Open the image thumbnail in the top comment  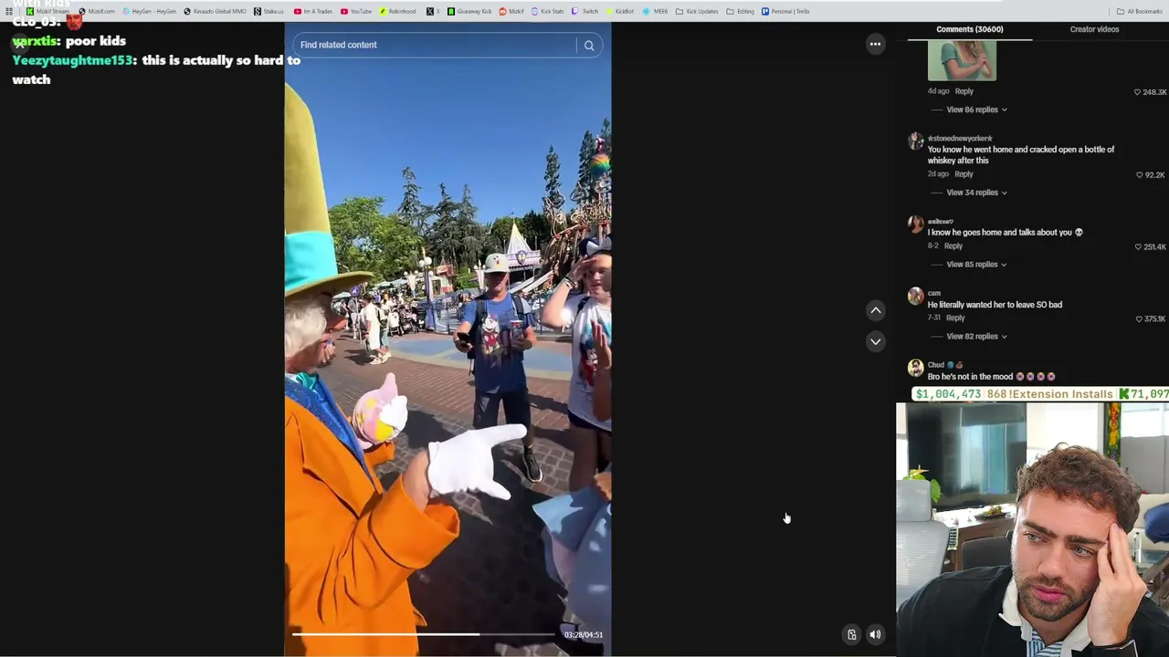pyautogui.click(x=962, y=62)
